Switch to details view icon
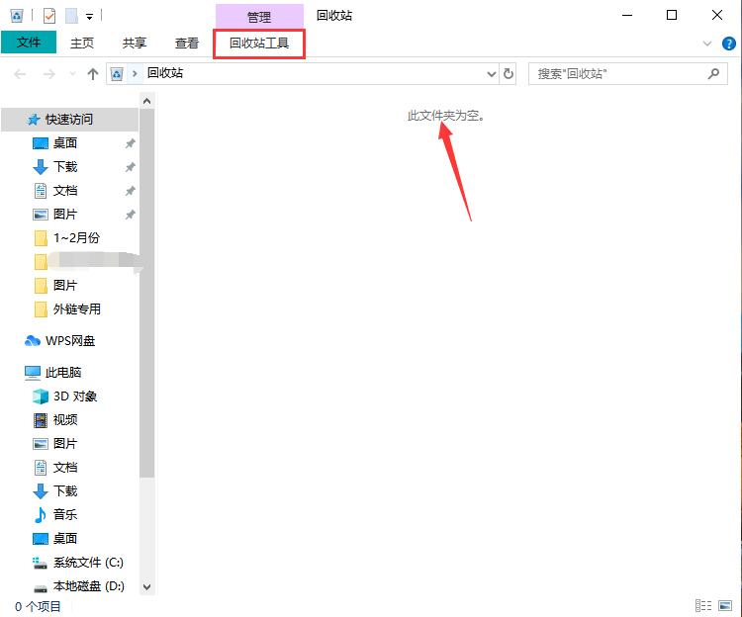Screen dimensions: 742x617 (x=703, y=606)
